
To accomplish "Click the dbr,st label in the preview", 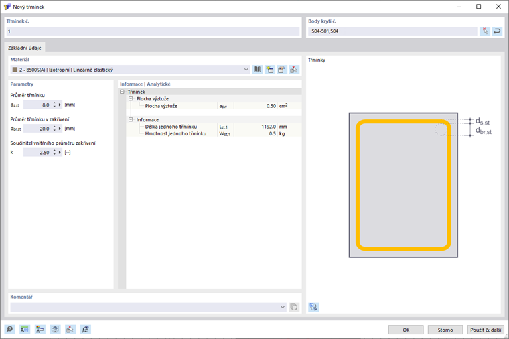I will click(484, 131).
